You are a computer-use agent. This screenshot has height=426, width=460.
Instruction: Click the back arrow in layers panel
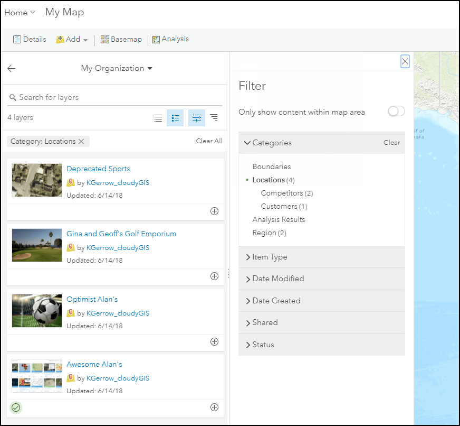(x=12, y=68)
